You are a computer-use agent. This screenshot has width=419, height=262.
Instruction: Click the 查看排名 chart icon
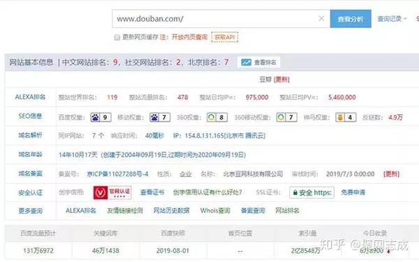tap(246, 63)
